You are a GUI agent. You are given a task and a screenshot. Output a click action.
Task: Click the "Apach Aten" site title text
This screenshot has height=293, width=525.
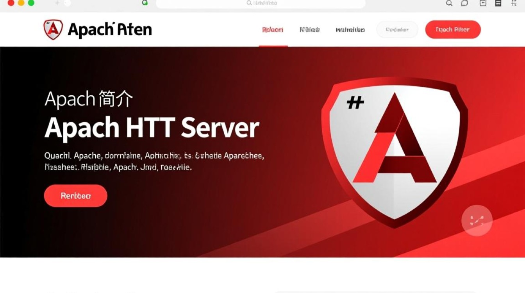point(110,30)
